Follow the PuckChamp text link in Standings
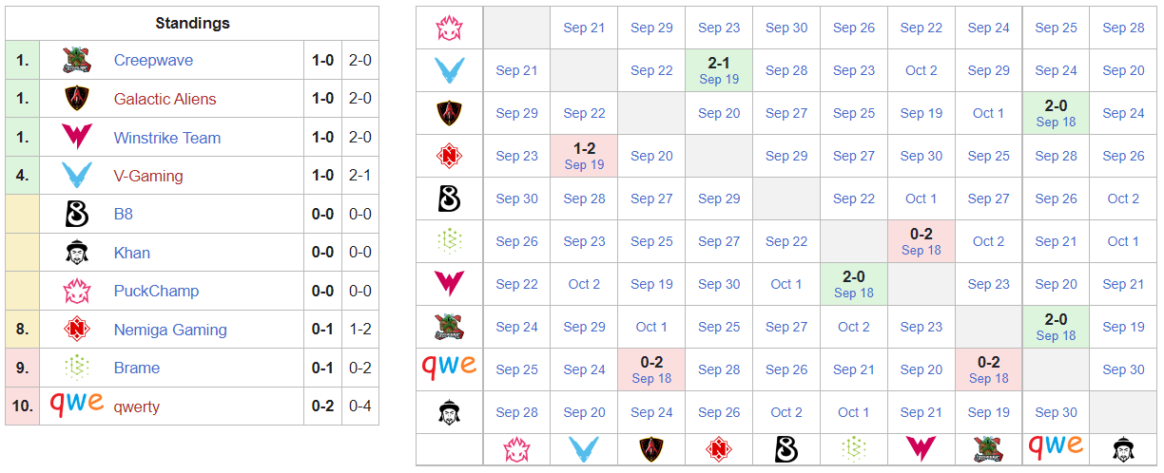1164x473 pixels. tap(156, 291)
